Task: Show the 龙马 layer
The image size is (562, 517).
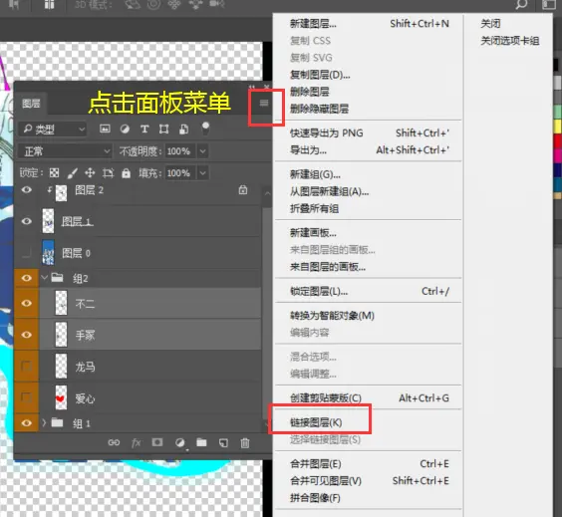Action: [27, 366]
